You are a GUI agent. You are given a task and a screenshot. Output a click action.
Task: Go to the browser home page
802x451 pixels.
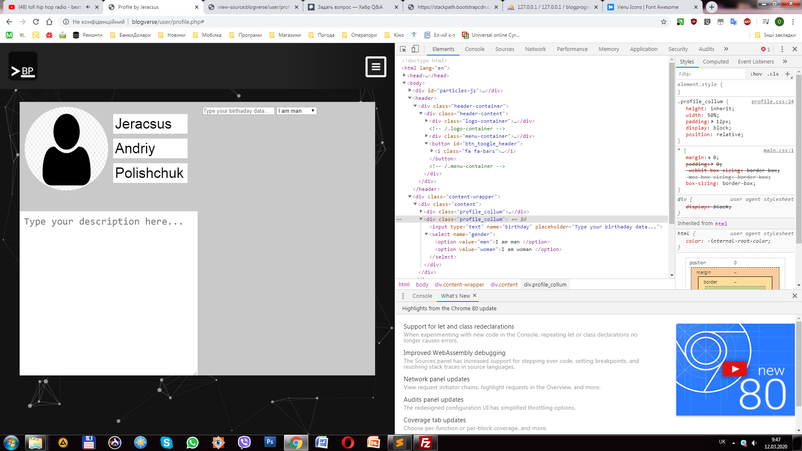(x=49, y=22)
